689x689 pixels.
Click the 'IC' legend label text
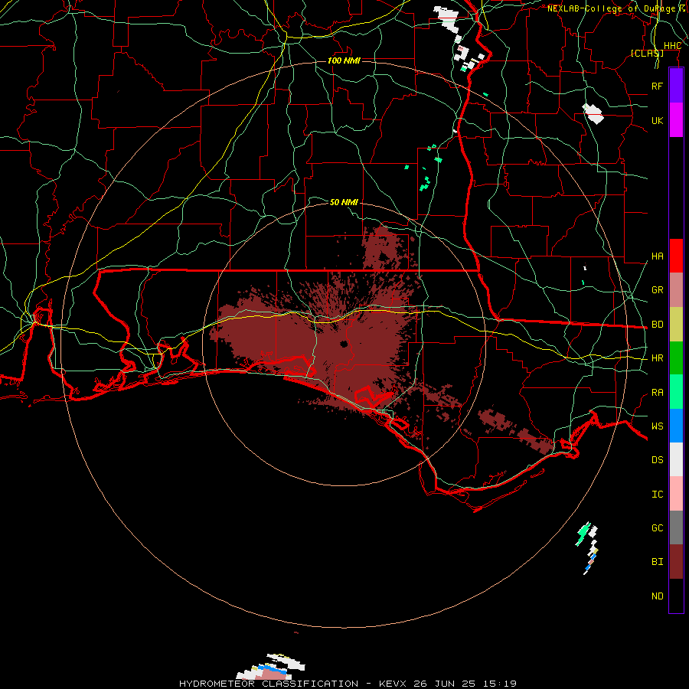point(657,495)
